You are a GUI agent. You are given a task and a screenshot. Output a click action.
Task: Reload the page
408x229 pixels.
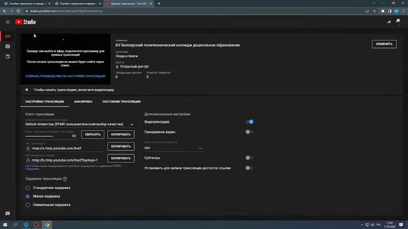pyautogui.click(x=18, y=11)
